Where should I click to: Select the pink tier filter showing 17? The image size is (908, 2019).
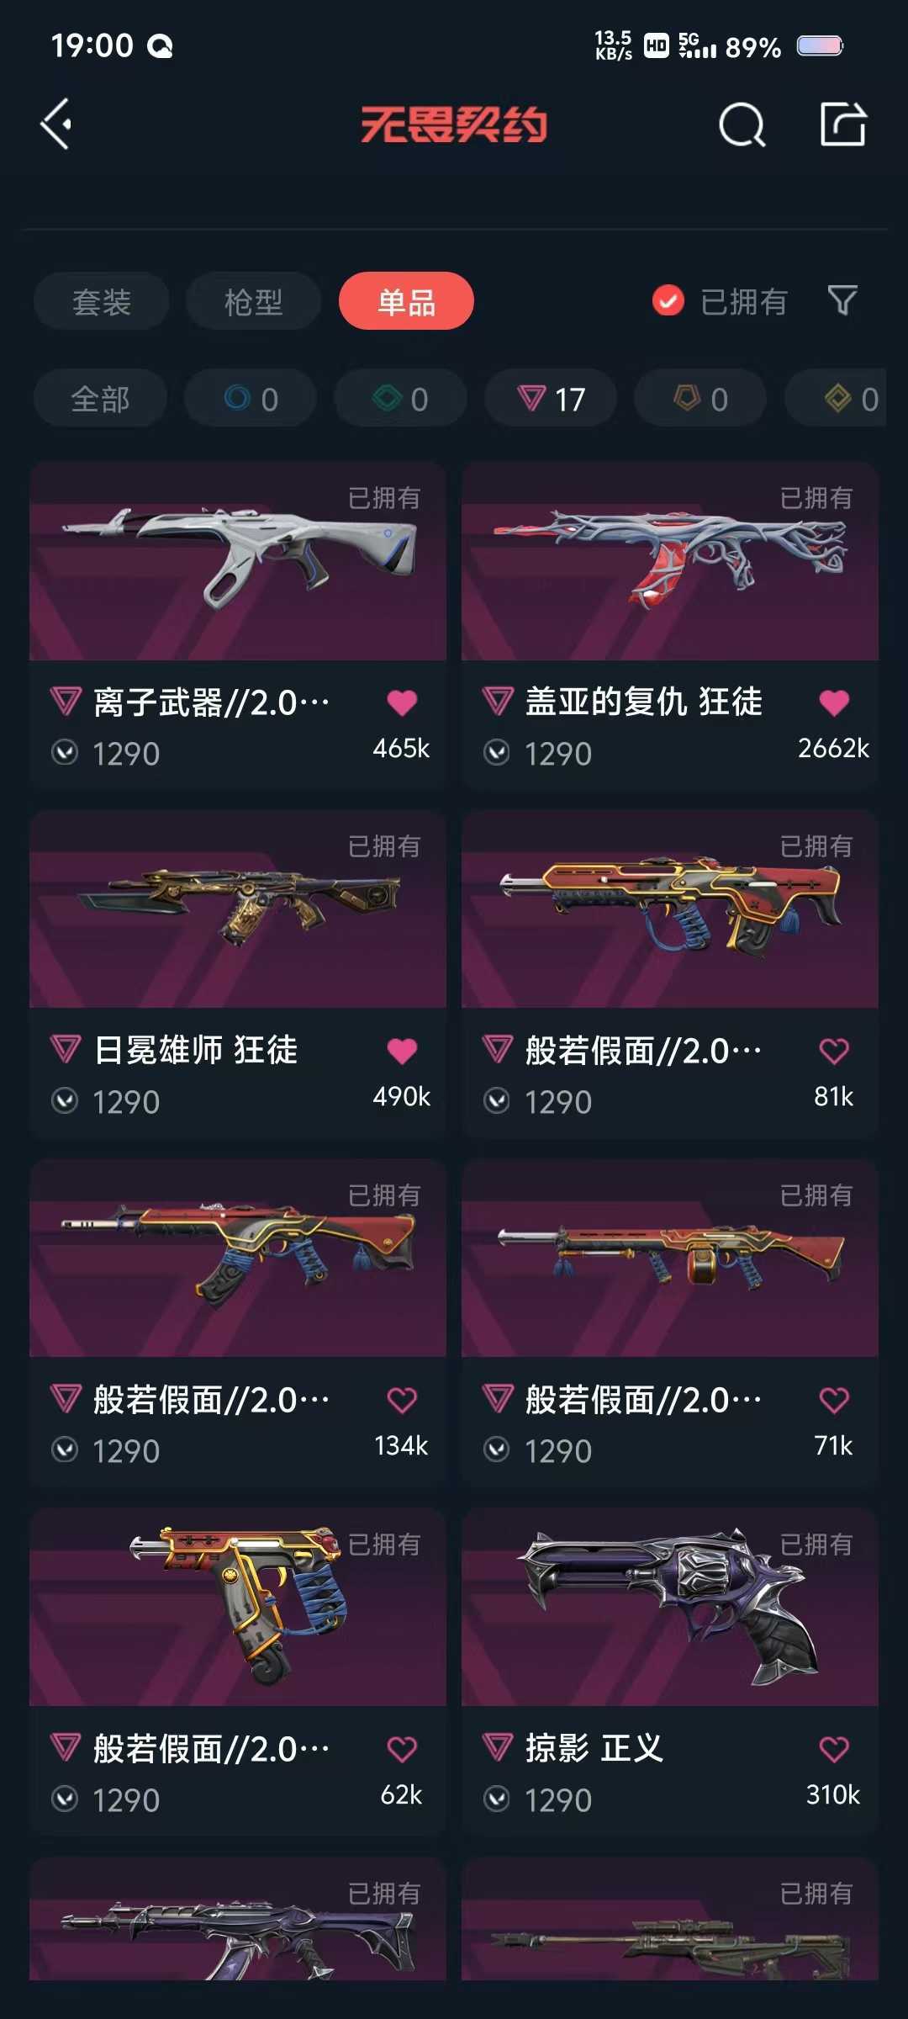tap(551, 398)
